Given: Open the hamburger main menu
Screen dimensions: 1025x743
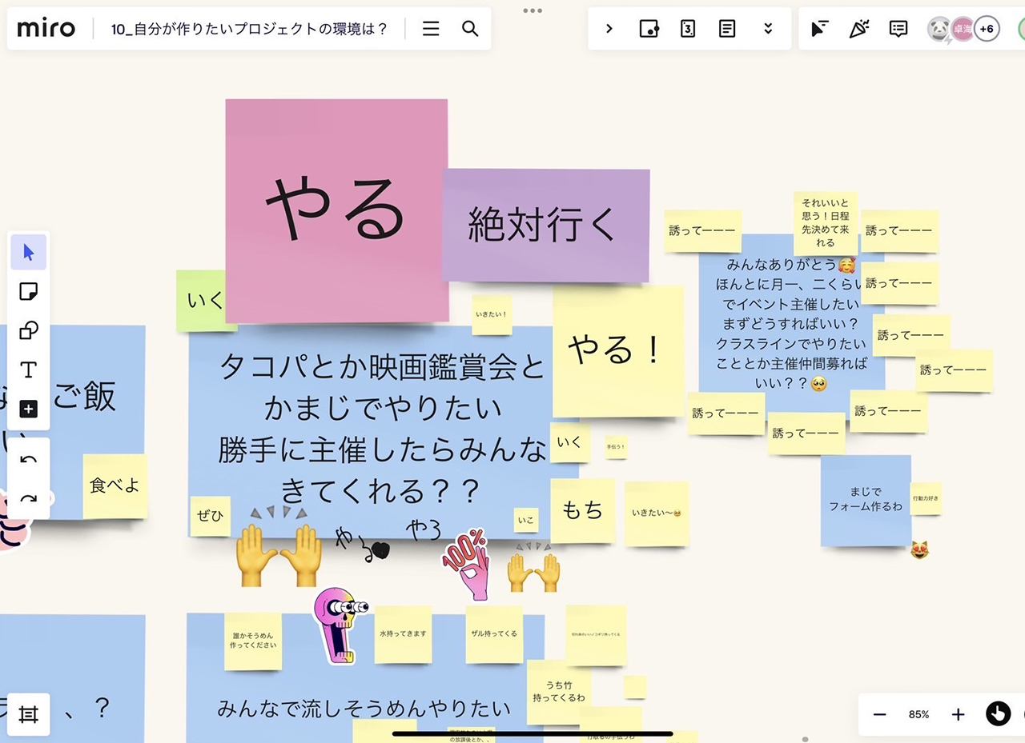Looking at the screenshot, I should (x=431, y=29).
